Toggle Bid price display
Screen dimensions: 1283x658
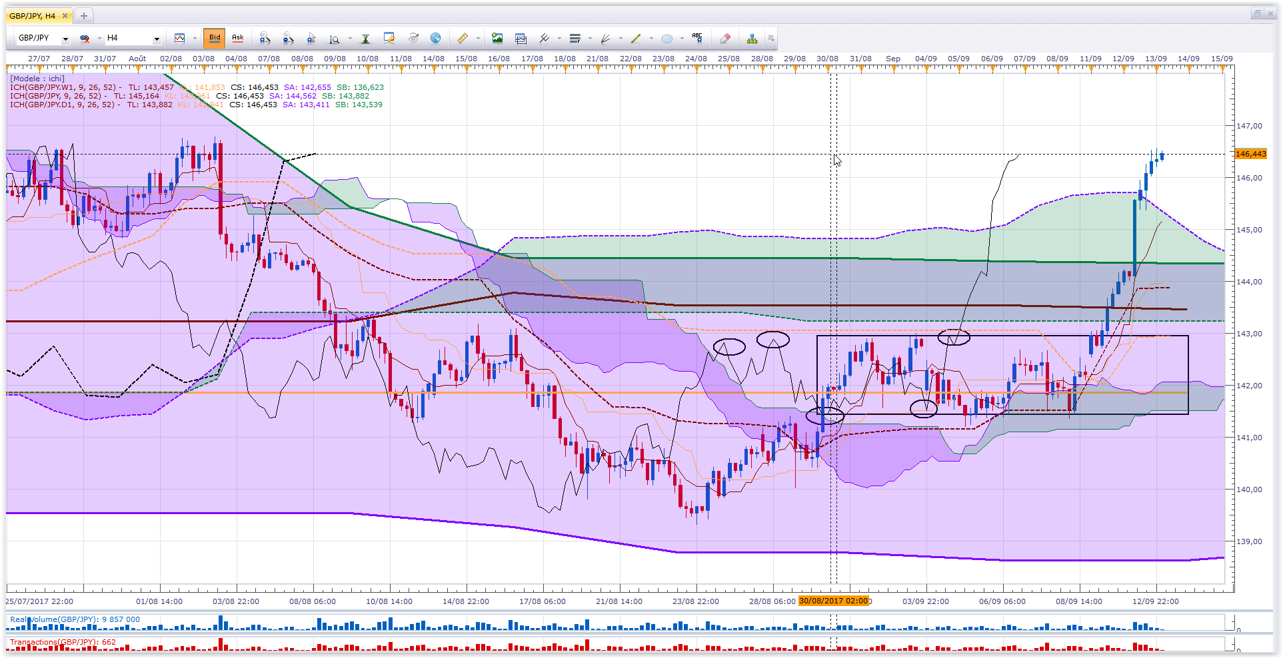pos(215,39)
